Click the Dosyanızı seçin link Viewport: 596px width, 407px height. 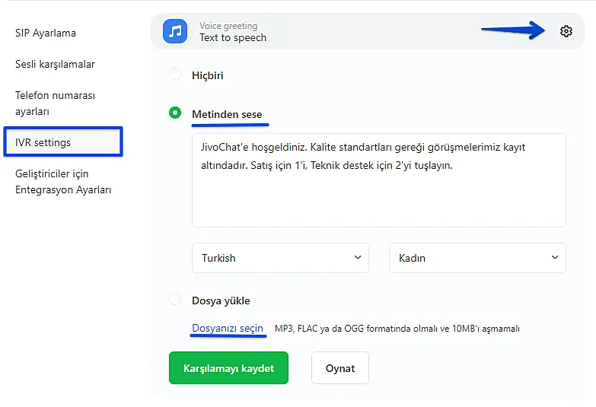[228, 328]
